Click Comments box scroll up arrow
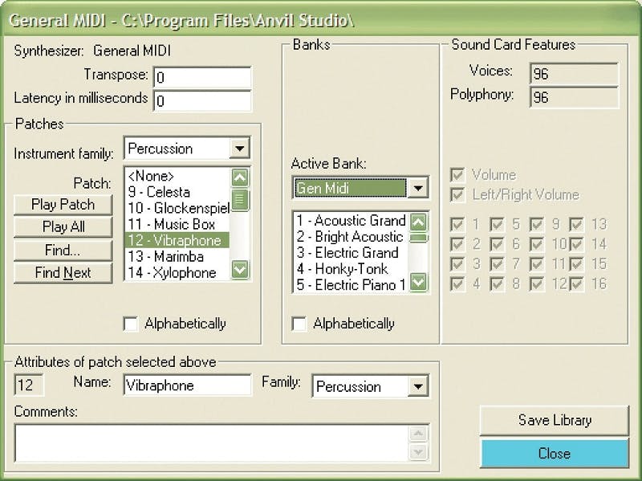Image resolution: width=642 pixels, height=481 pixels. (x=418, y=434)
